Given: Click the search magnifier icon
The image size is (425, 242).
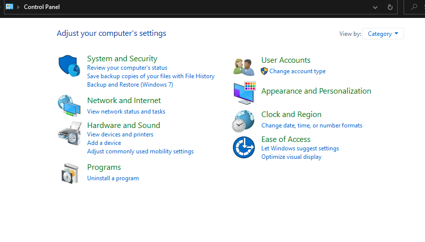Looking at the screenshot, I should pyautogui.click(x=414, y=7).
